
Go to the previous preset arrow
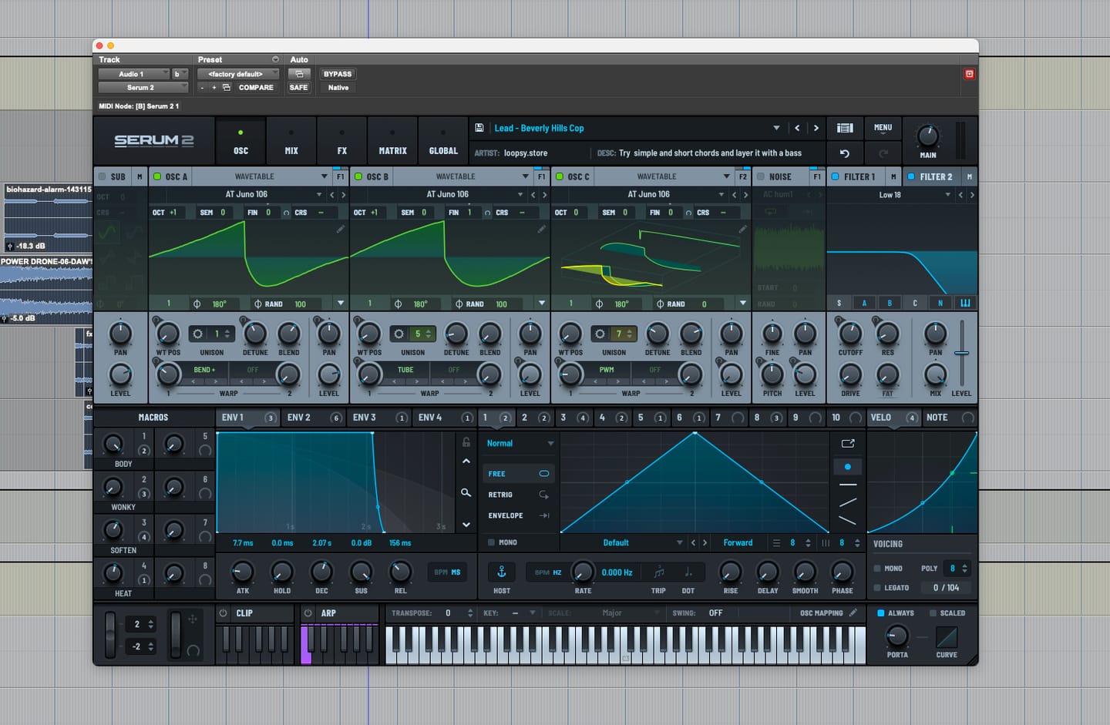(x=797, y=128)
